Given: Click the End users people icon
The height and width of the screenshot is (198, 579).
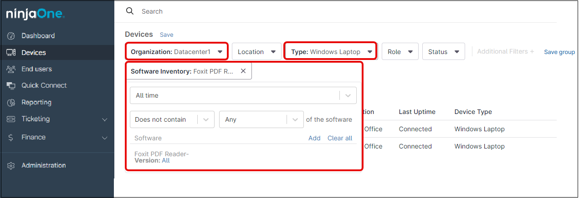Looking at the screenshot, I should [x=11, y=69].
